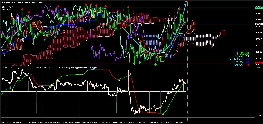Click the 26 Nov 2013 date label
The image size is (263, 124).
click(x=6, y=122)
